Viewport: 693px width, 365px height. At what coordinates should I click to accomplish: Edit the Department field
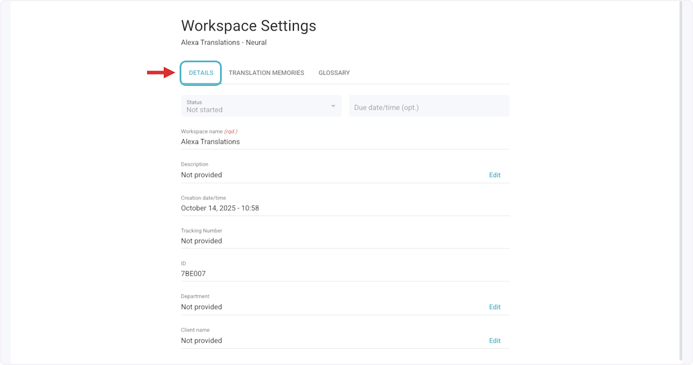(494, 307)
